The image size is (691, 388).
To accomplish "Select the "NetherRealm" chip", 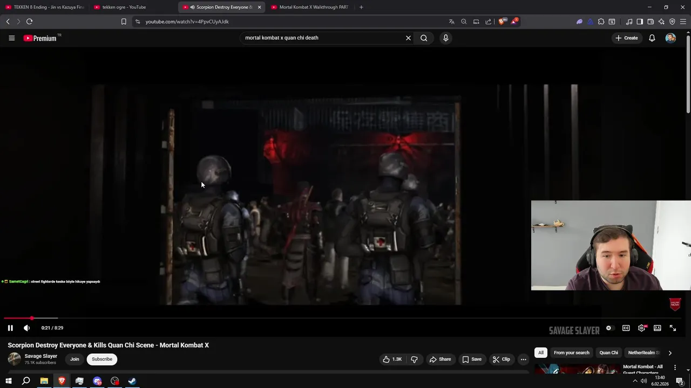I will pyautogui.click(x=643, y=352).
